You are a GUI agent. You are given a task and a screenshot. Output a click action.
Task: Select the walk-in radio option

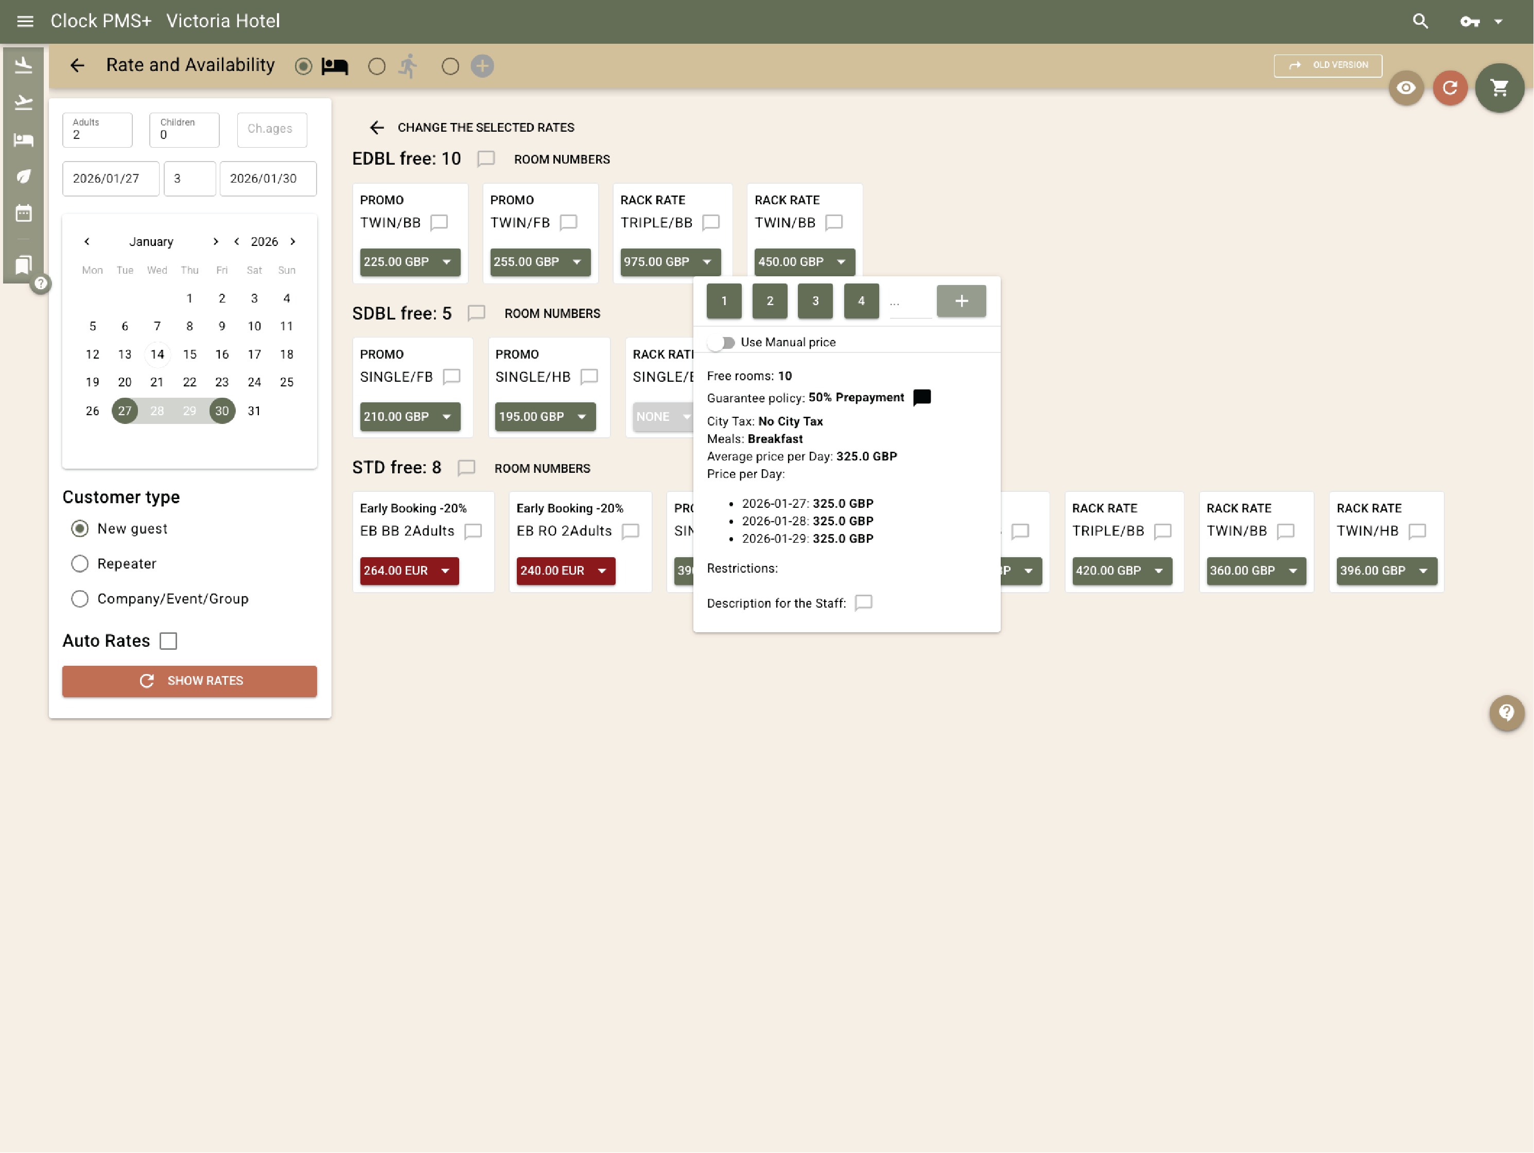click(377, 66)
